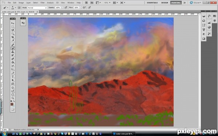Switch to the Painting workspace

pyautogui.click(x=176, y=3)
